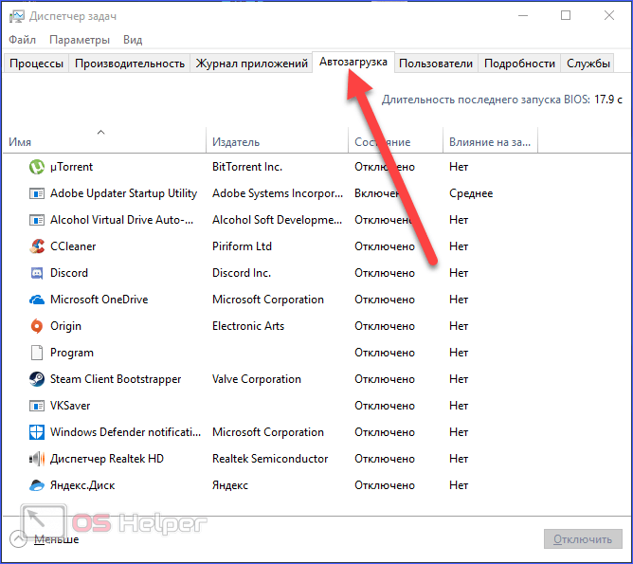The width and height of the screenshot is (633, 564).
Task: Click the BIOS time value 17.9 с
Action: coord(608,100)
